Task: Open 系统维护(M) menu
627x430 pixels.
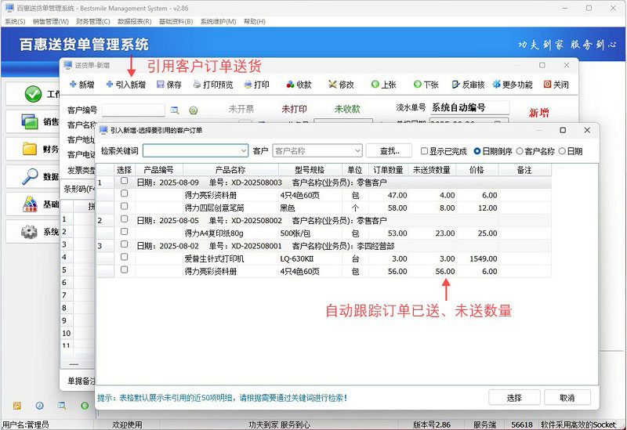Action: 218,21
